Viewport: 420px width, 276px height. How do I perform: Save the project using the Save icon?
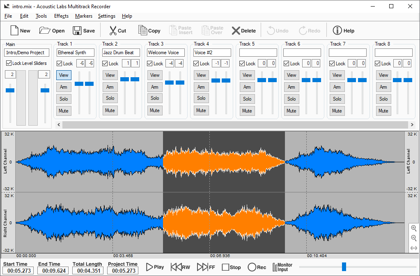pyautogui.click(x=77, y=30)
